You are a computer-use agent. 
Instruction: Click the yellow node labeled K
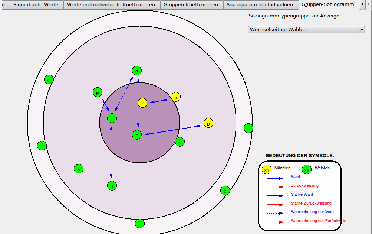tap(176, 97)
